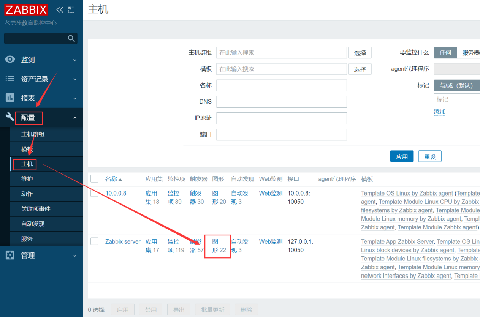The height and width of the screenshot is (317, 480).
Task: Focus the 端口 filter field
Action: 282,134
